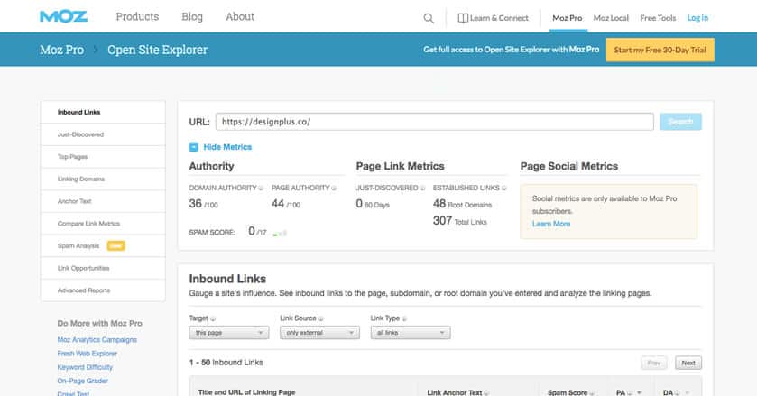Viewport: 757px width, 396px height.
Task: Click the Moz Pro breadcrumb link
Action: (x=61, y=50)
